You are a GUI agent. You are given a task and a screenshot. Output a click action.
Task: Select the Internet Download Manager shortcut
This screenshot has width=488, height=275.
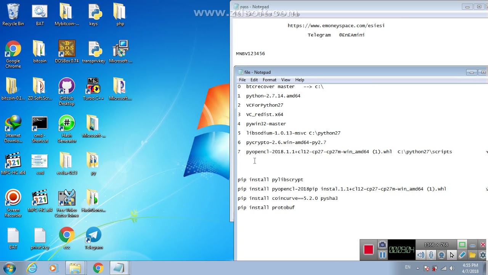coord(13,129)
